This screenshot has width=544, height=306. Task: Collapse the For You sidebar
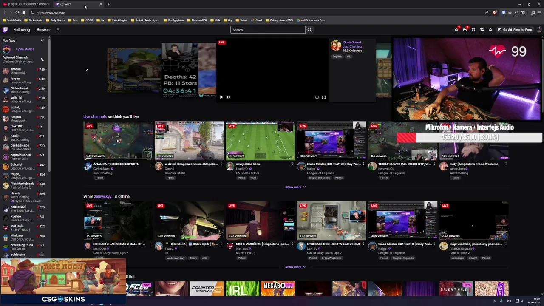(x=42, y=40)
